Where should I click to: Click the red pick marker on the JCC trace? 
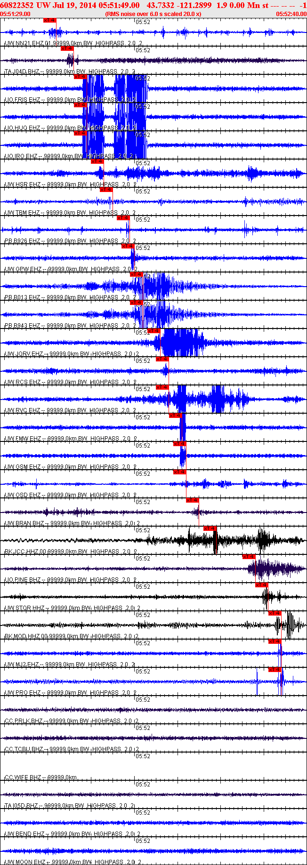tap(210, 529)
